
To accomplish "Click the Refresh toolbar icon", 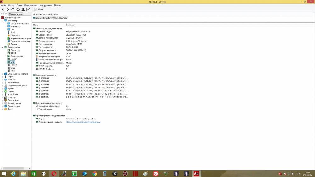I will tap(18, 9).
